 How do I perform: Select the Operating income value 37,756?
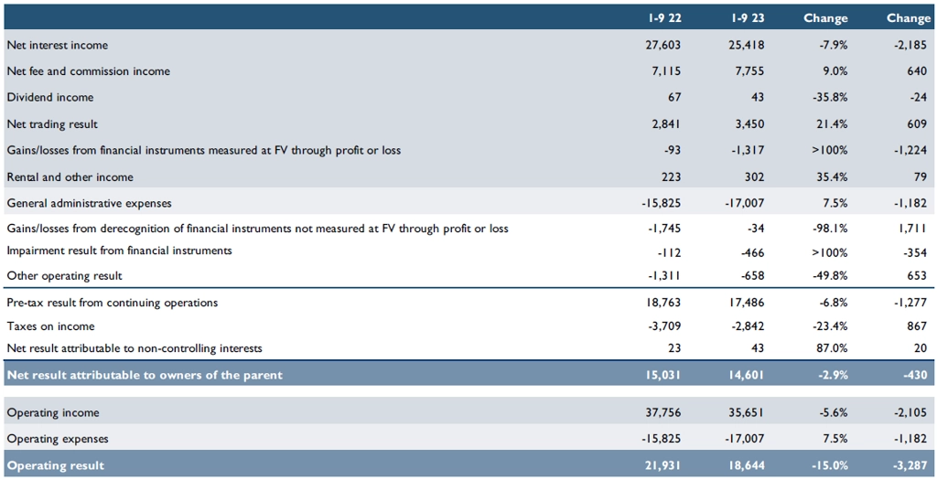(664, 412)
